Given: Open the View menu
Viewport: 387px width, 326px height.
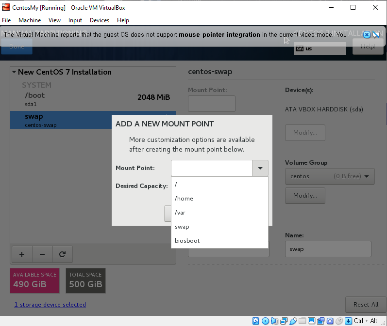Looking at the screenshot, I should (54, 20).
